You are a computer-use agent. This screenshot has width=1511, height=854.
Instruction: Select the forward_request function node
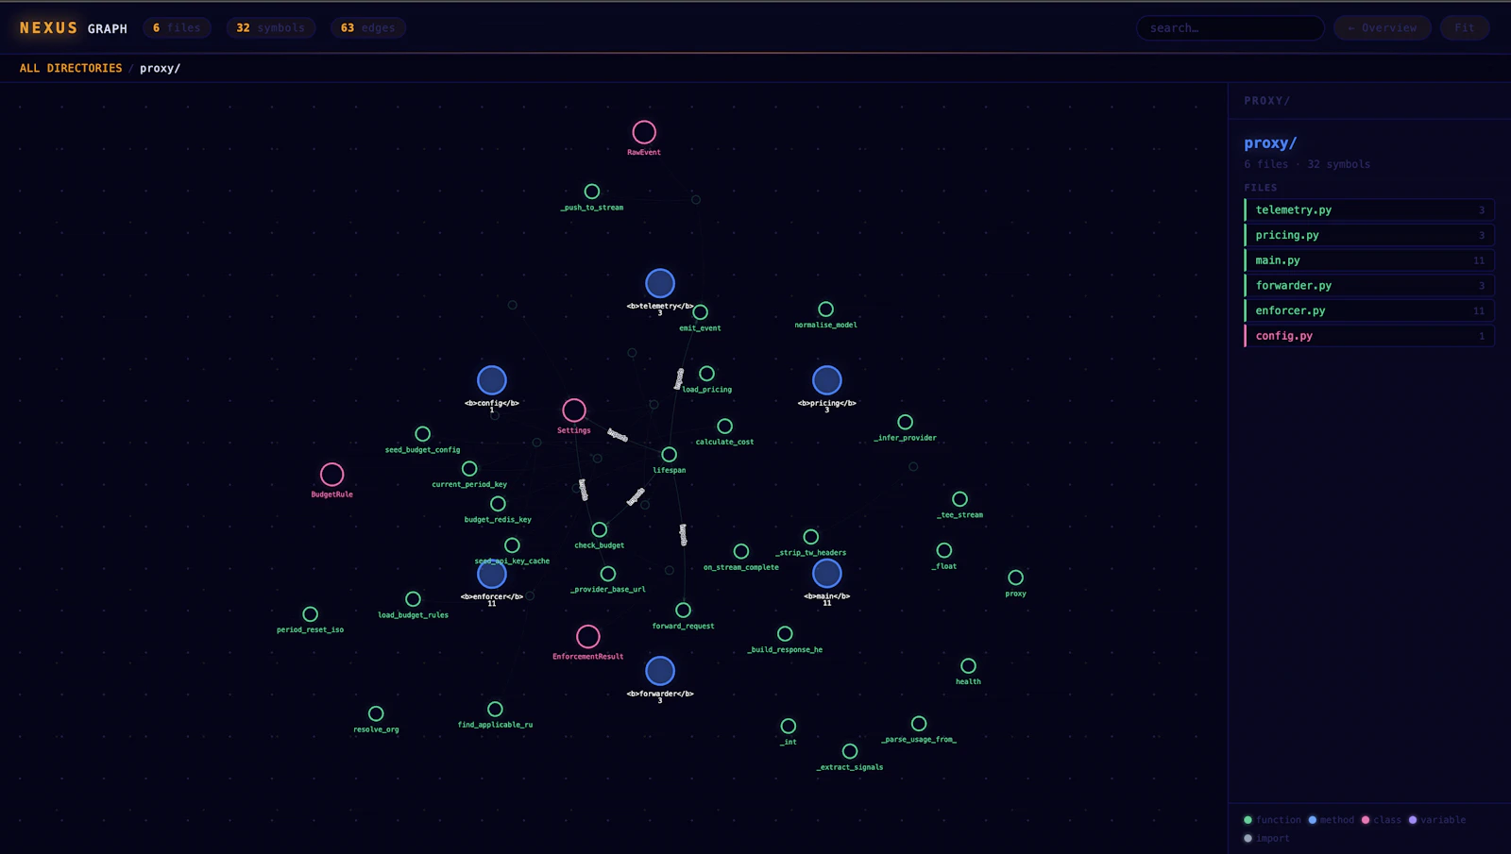point(684,611)
